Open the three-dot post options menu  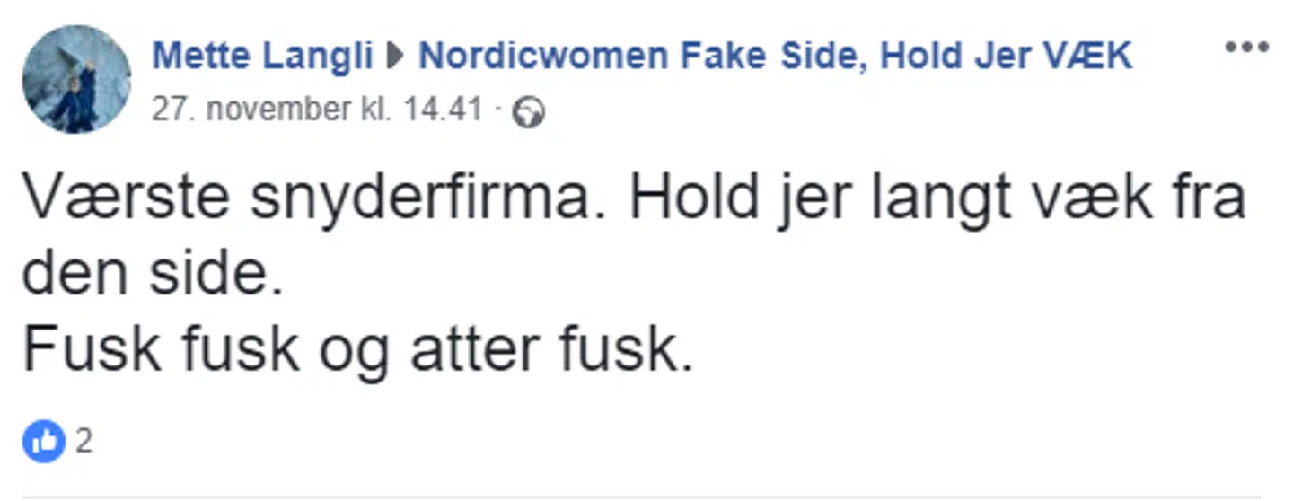pos(1246,48)
